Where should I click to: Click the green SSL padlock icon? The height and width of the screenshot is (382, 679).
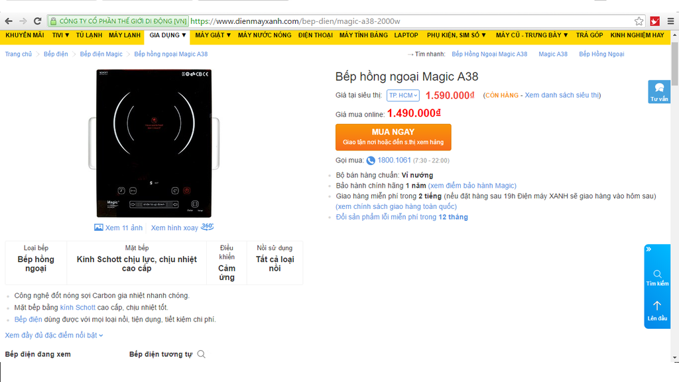point(53,21)
